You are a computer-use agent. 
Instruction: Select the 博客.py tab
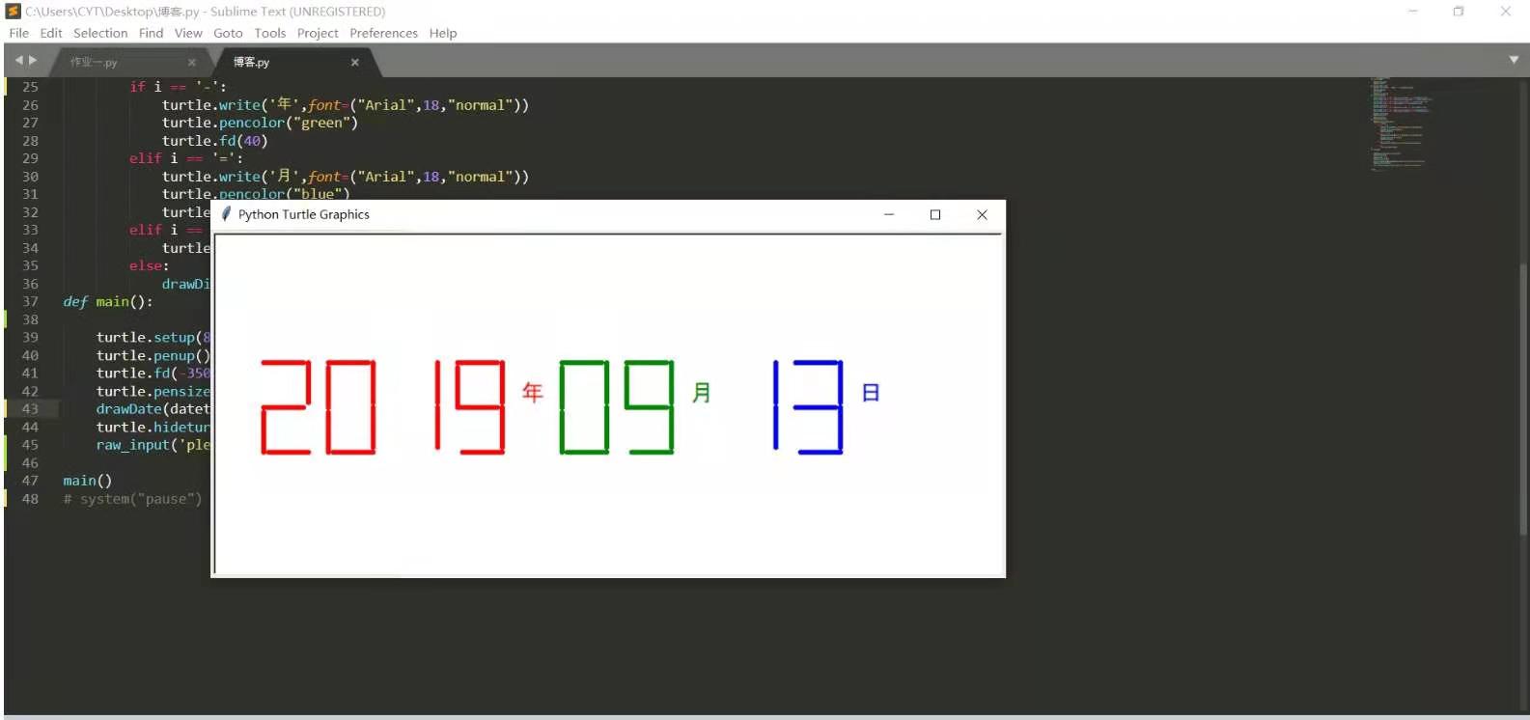point(251,62)
